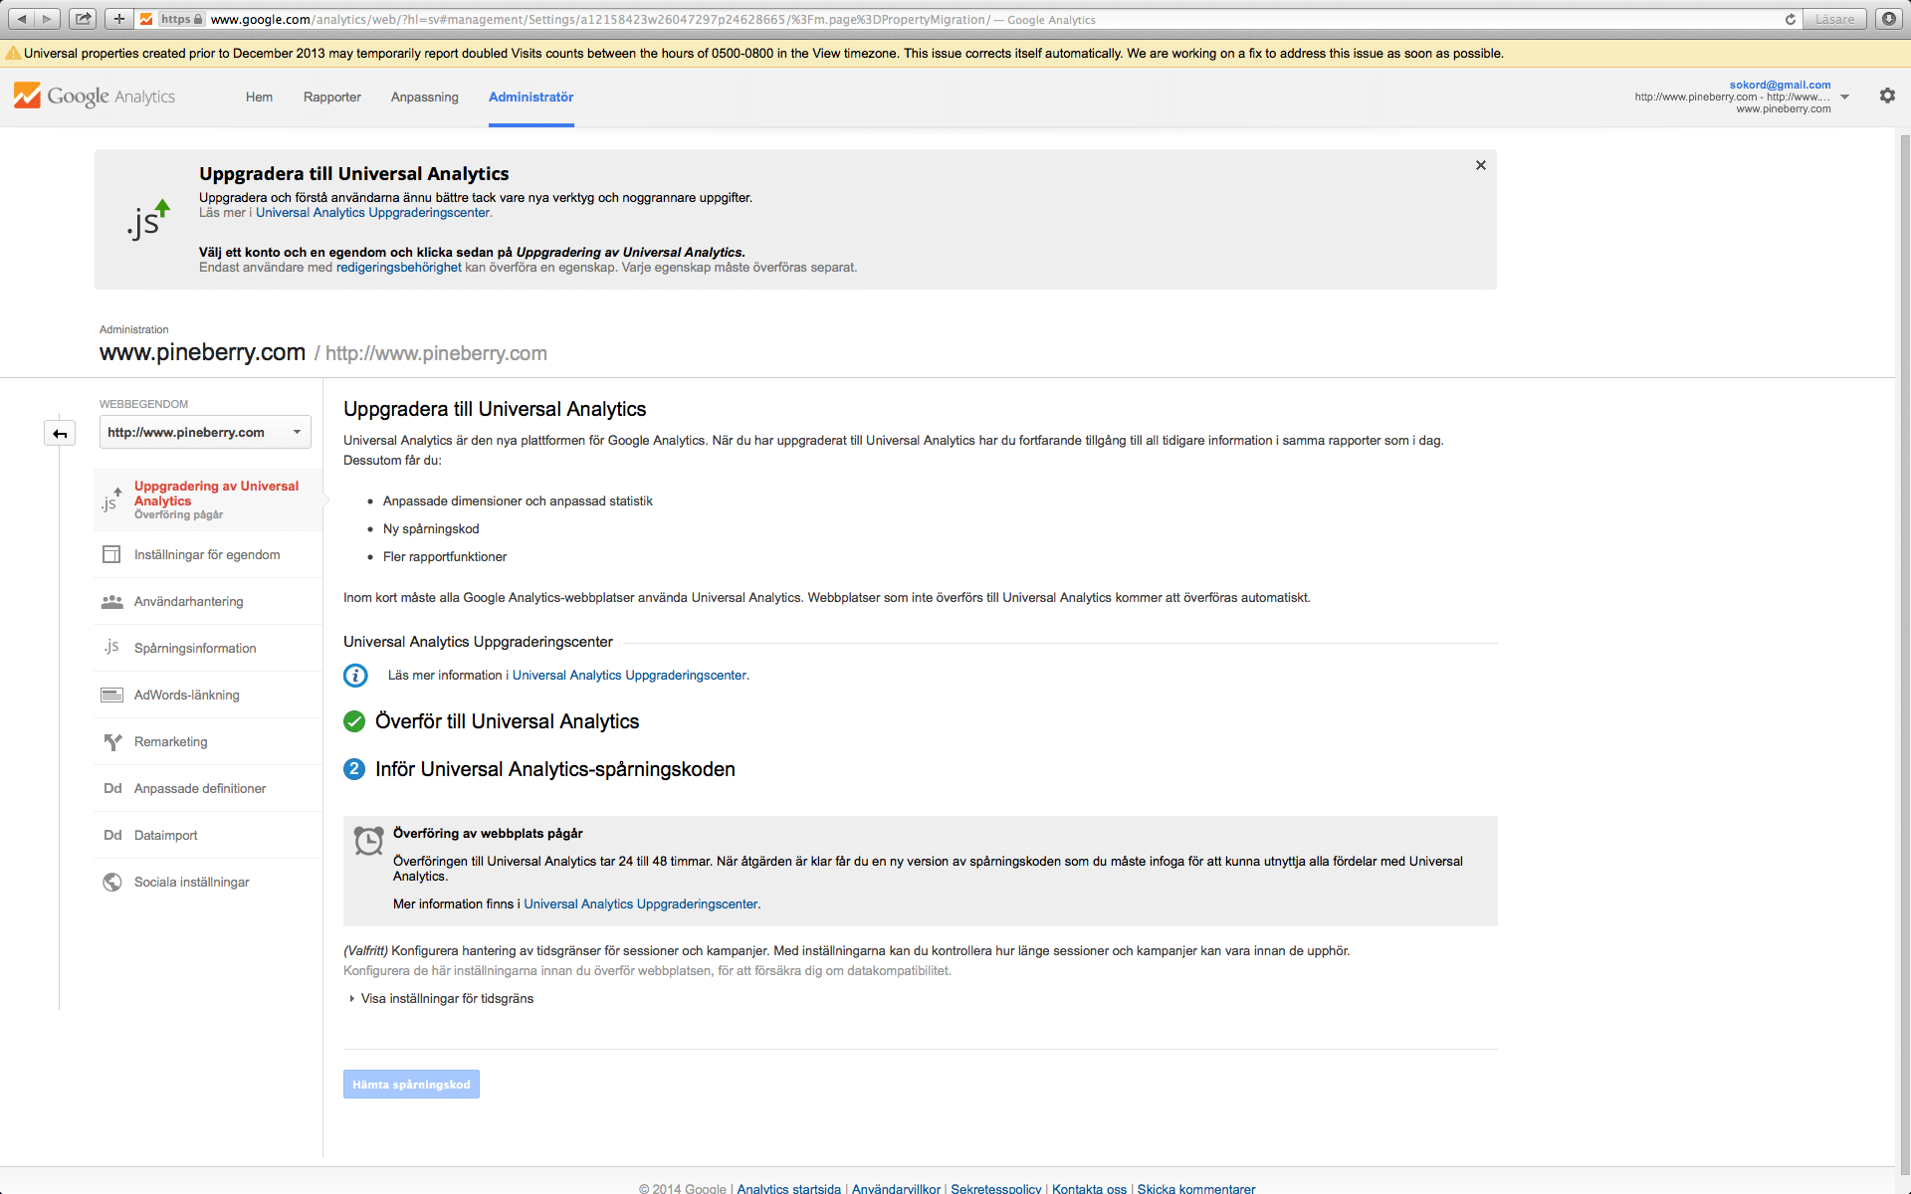Screen dimensions: 1911x1194
Task: Click the Dd icon beside Dataimport
Action: (x=112, y=835)
